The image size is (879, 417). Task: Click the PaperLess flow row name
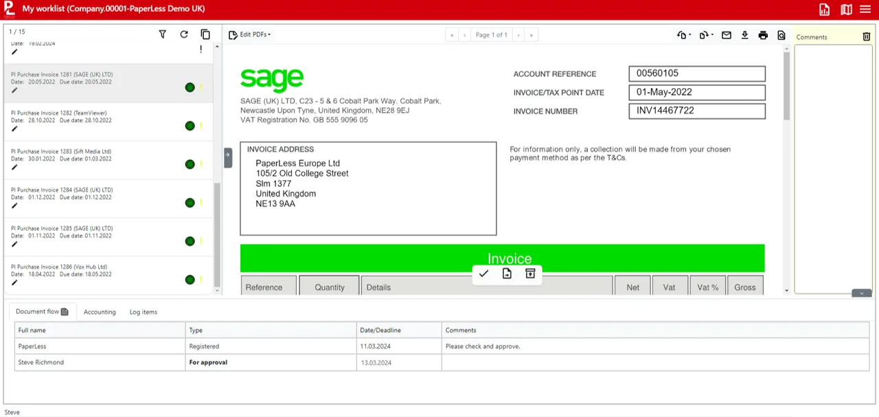(x=32, y=346)
